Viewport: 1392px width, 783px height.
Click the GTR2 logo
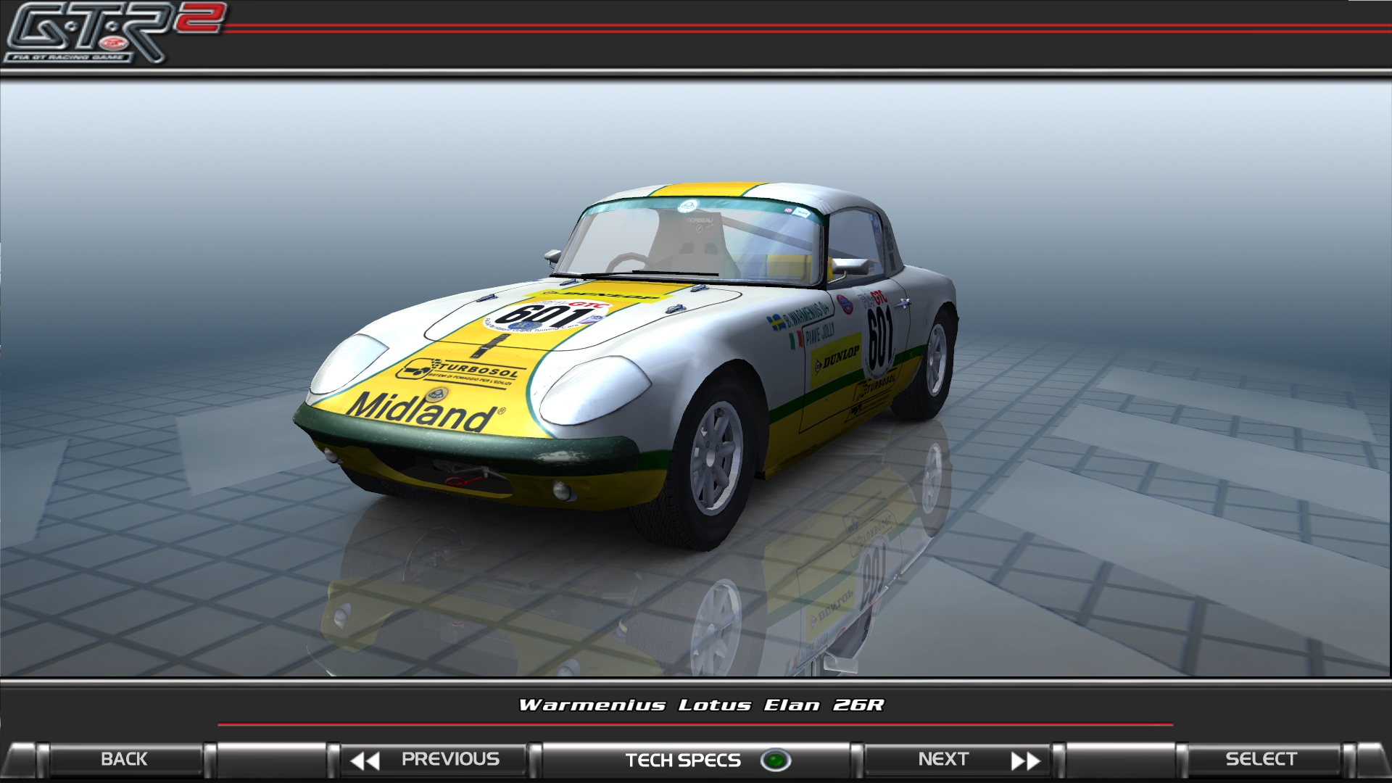coord(115,33)
